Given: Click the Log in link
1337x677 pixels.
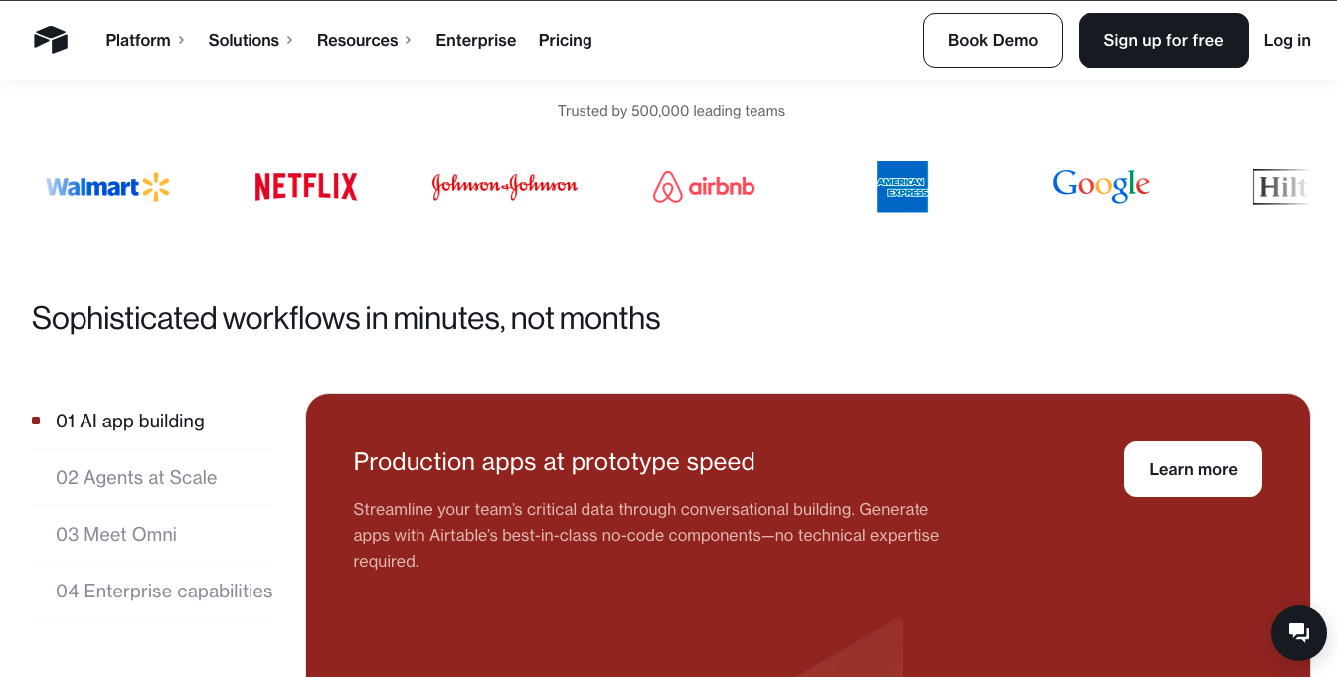Looking at the screenshot, I should 1287,40.
